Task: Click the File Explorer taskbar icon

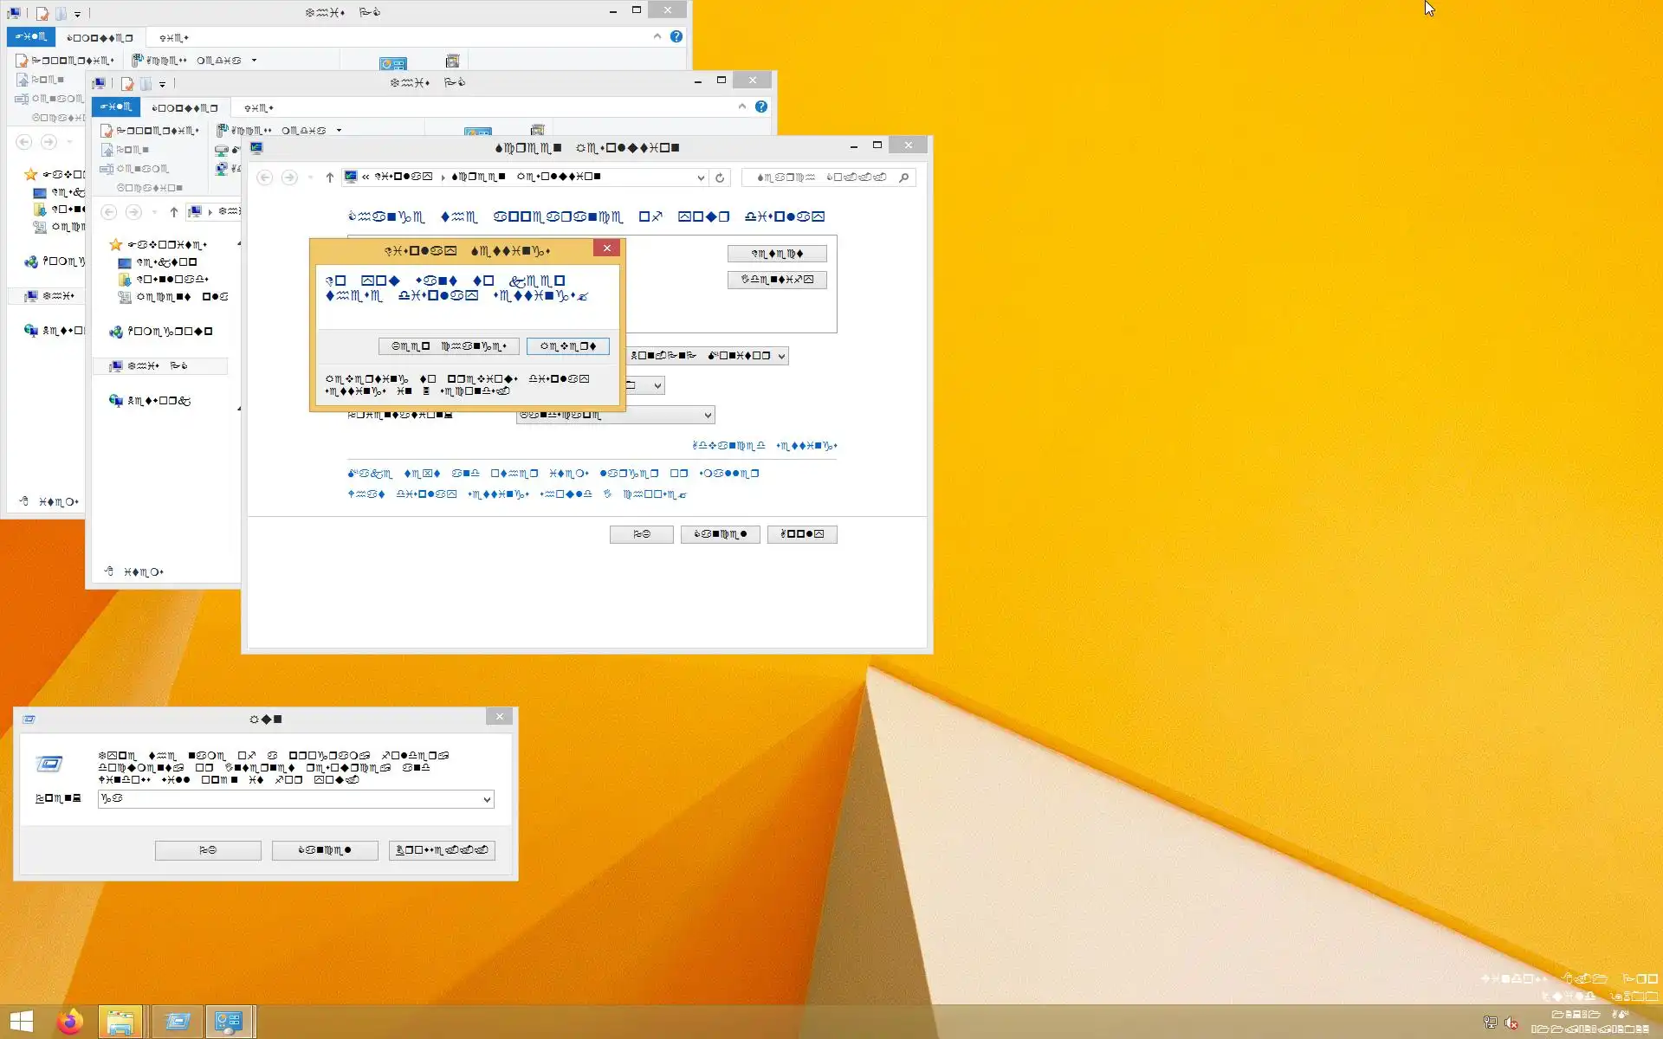Action: (120, 1022)
